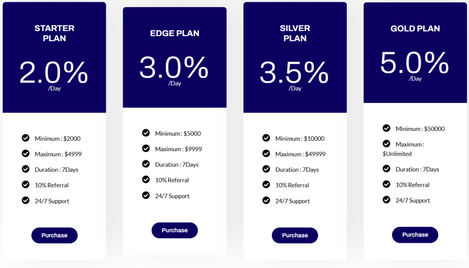The image size is (469, 268).
Task: Click the Silver Plan 3.5% rate
Action: coord(294,73)
